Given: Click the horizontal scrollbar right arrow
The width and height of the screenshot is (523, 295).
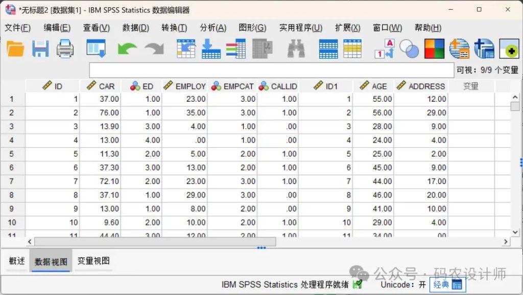Looking at the screenshot, I should coord(506,242).
